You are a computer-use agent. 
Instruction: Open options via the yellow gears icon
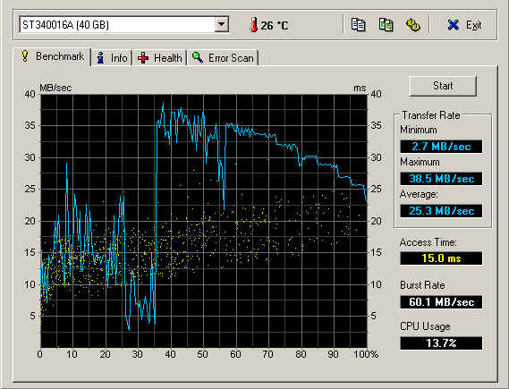[413, 25]
